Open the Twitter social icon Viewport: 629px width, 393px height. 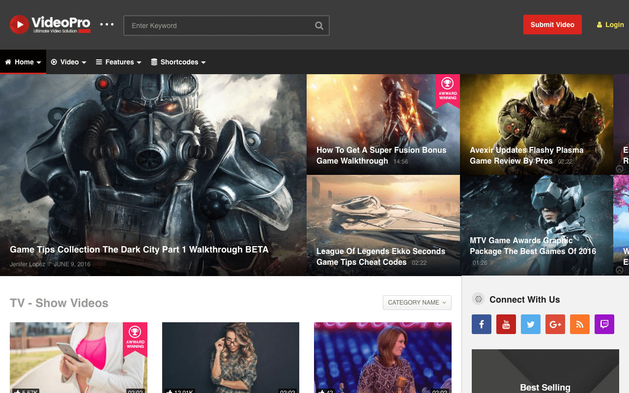(x=531, y=324)
